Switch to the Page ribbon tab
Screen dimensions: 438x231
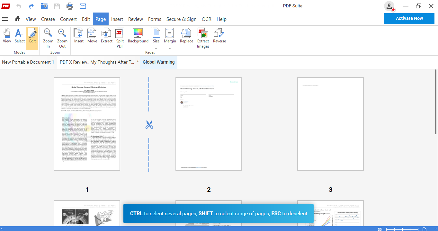(101, 19)
